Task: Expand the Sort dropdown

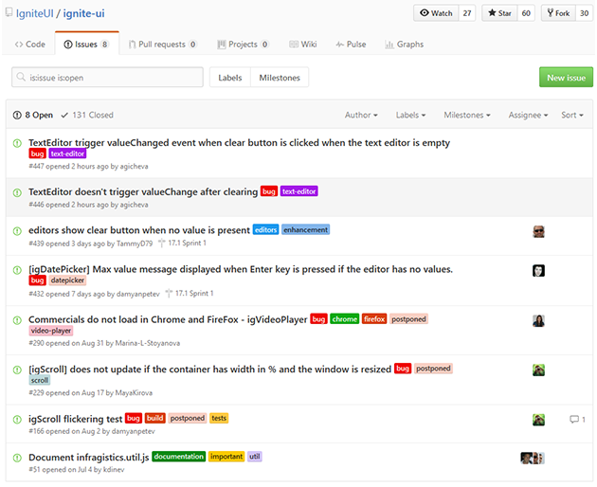Action: pos(572,115)
